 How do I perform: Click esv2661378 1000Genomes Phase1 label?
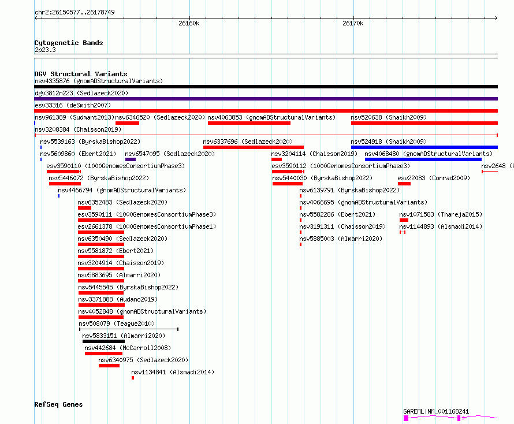pyautogui.click(x=147, y=226)
